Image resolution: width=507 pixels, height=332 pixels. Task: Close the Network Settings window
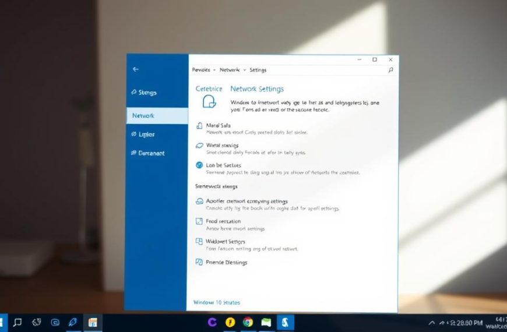coord(390,59)
